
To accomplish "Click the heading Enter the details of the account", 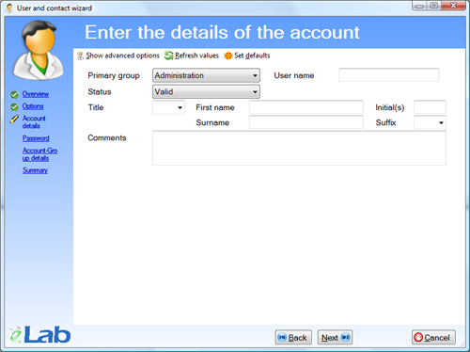I will tap(222, 32).
